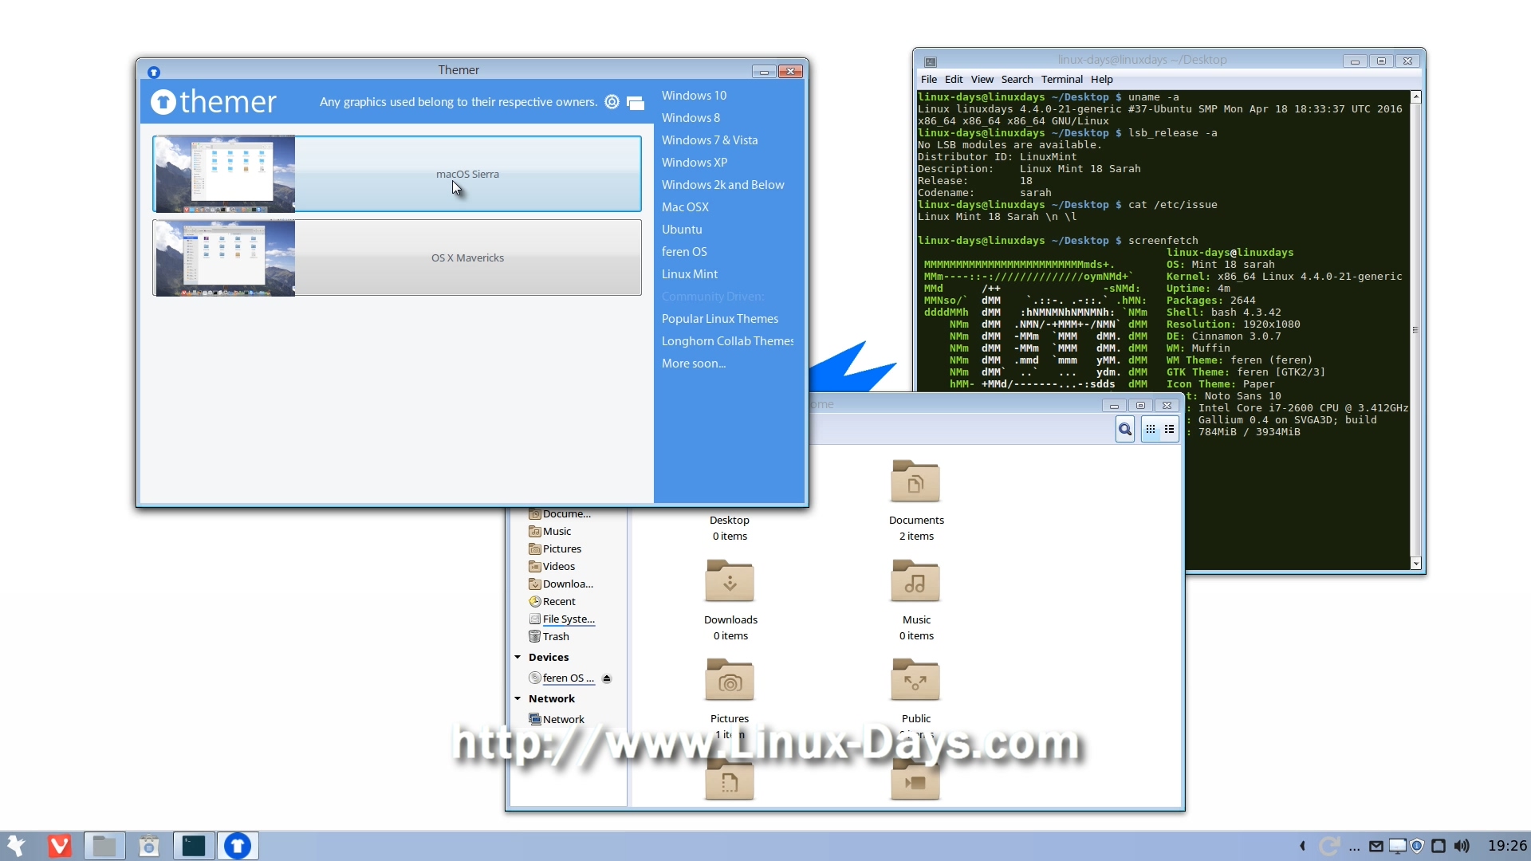Select Downloads in file manager sidebar

(561, 584)
